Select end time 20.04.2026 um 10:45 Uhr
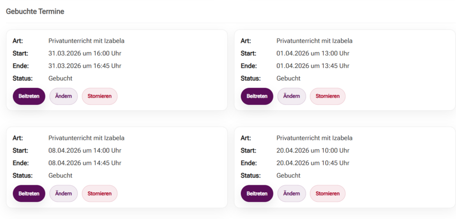456x219 pixels. [313, 163]
